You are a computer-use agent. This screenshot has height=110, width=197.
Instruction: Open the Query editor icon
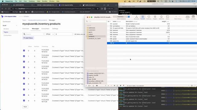click(167, 17)
